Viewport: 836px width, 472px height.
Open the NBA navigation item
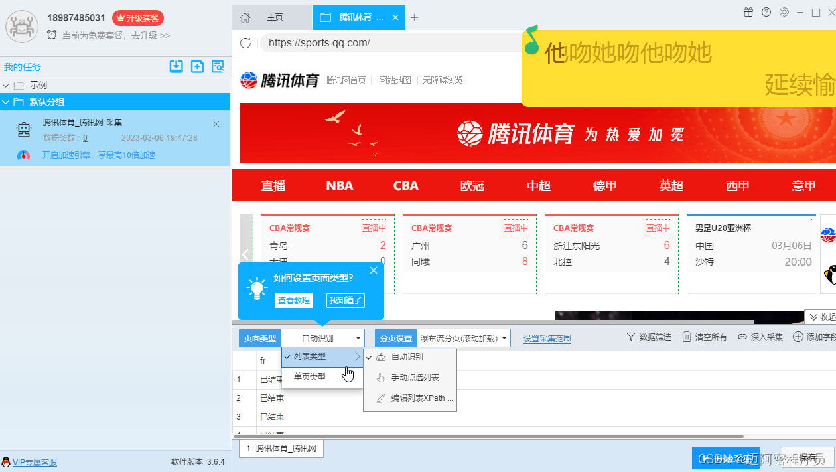[340, 186]
